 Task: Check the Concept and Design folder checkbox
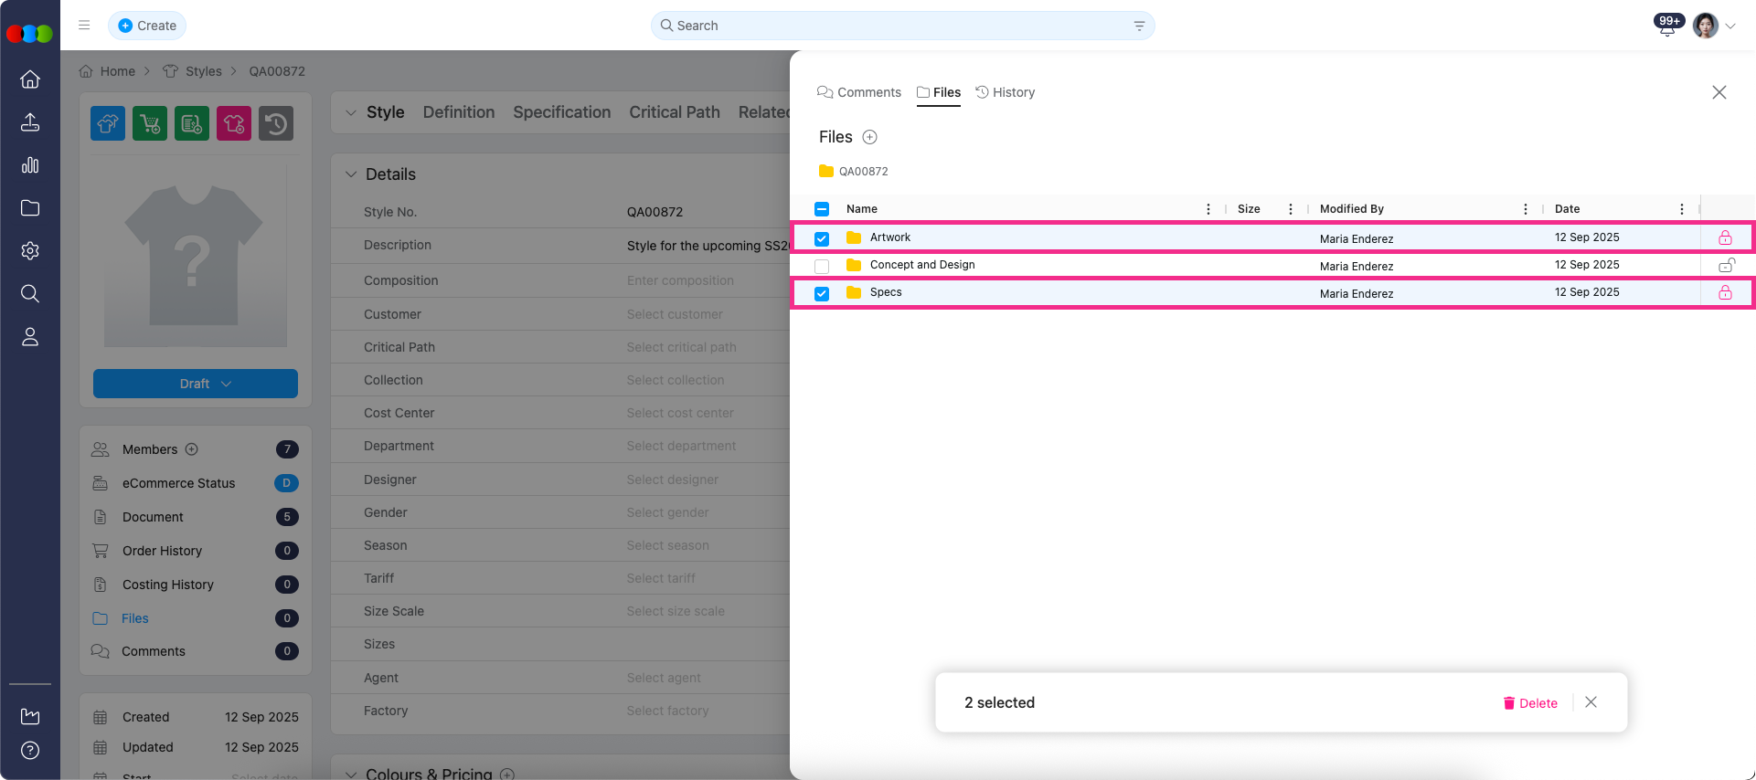822,267
